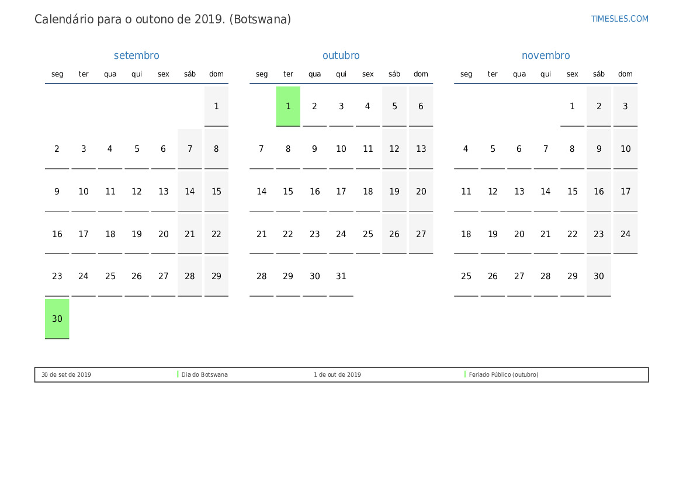Select 1 in novembro
683x483 pixels.
click(572, 106)
